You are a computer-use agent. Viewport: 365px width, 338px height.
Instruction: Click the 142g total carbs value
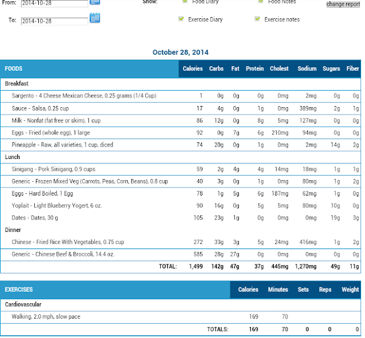point(217,267)
